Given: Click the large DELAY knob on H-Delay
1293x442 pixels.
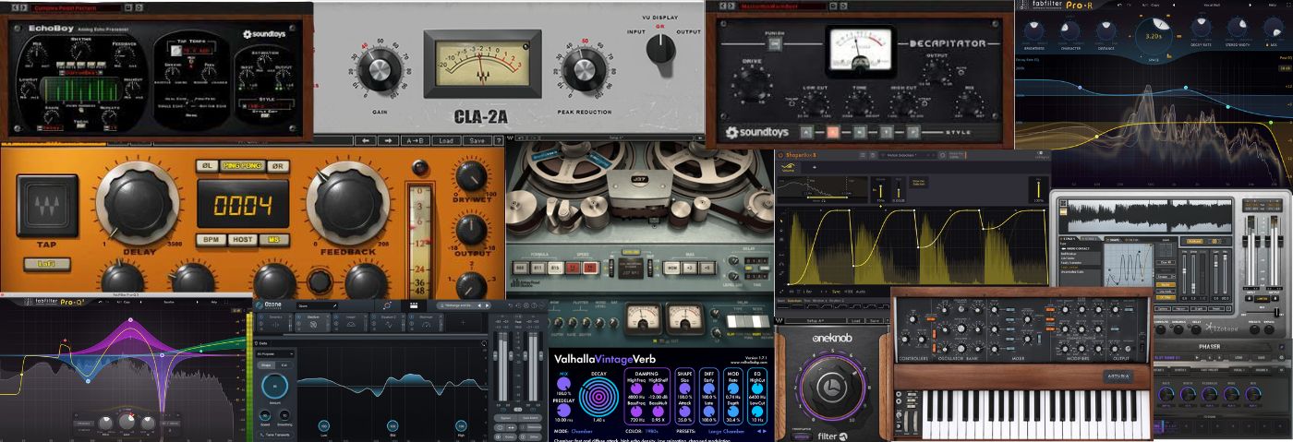Looking at the screenshot, I should point(138,203).
